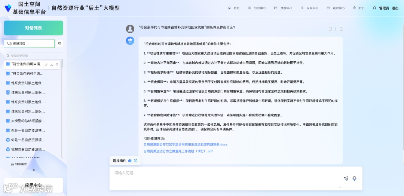Viewport: 404px width, 196px height.
Task: Click the 引用知识来源 label
Action: click(x=154, y=138)
